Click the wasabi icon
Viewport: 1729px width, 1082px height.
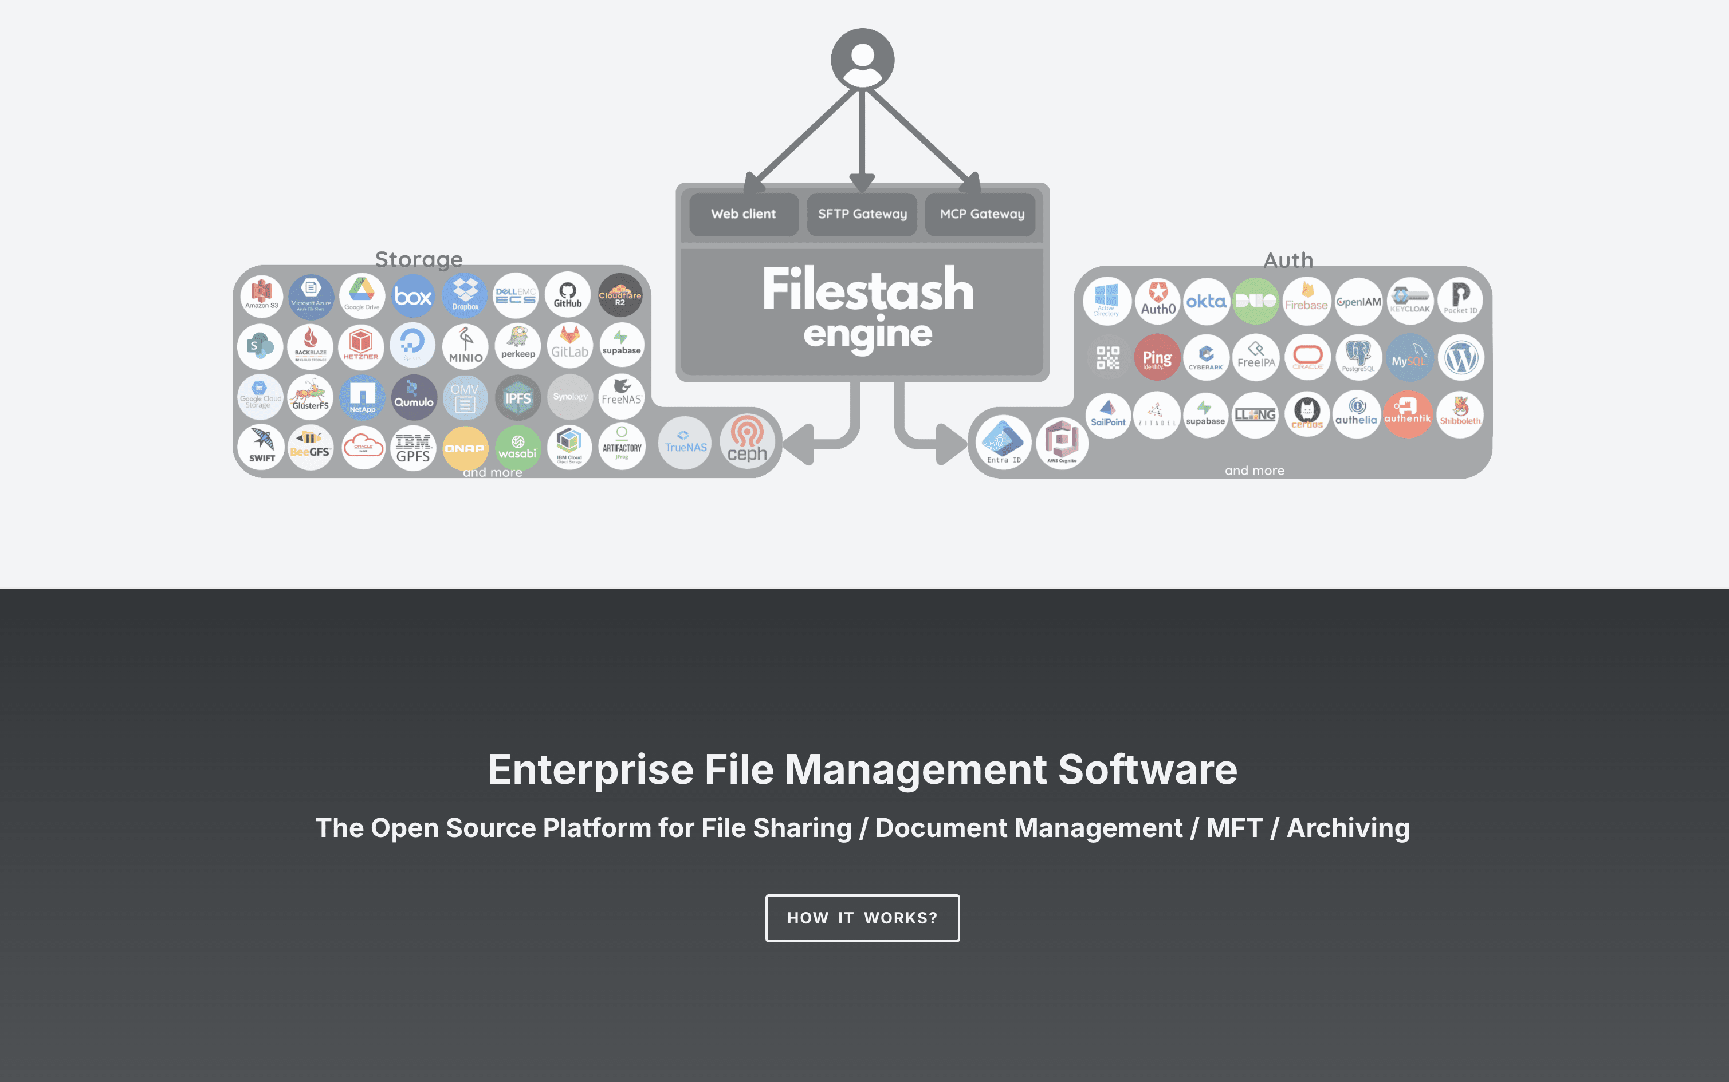(x=518, y=448)
